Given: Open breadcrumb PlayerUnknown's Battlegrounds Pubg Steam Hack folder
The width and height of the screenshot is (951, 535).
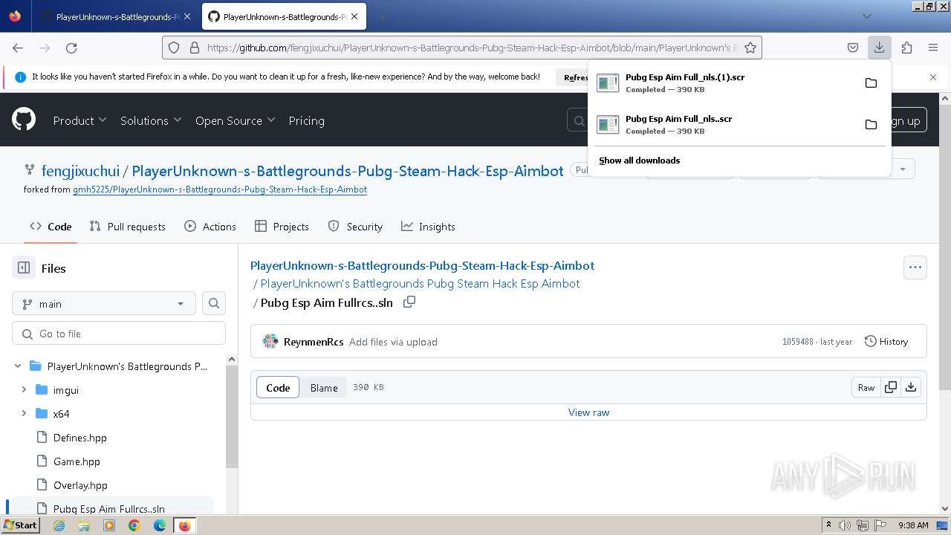Looking at the screenshot, I should click(420, 283).
